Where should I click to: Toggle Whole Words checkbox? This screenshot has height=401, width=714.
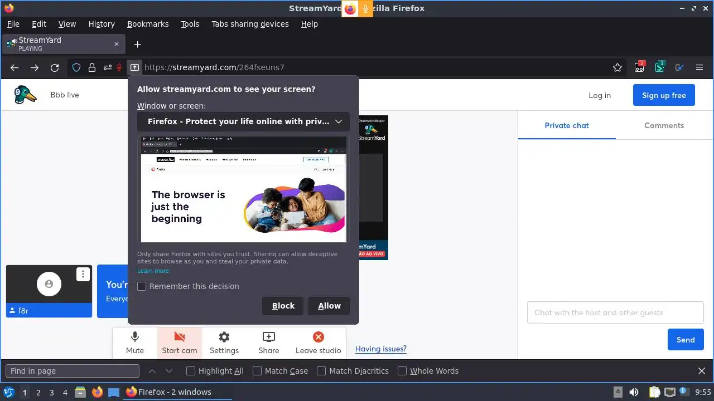point(402,371)
